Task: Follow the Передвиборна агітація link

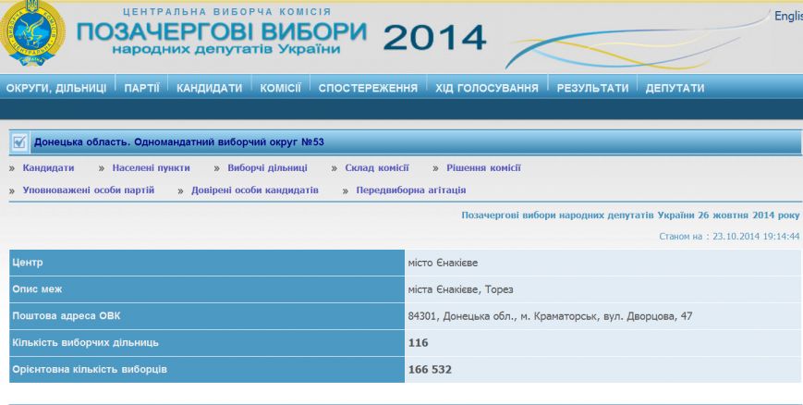Action: point(410,190)
